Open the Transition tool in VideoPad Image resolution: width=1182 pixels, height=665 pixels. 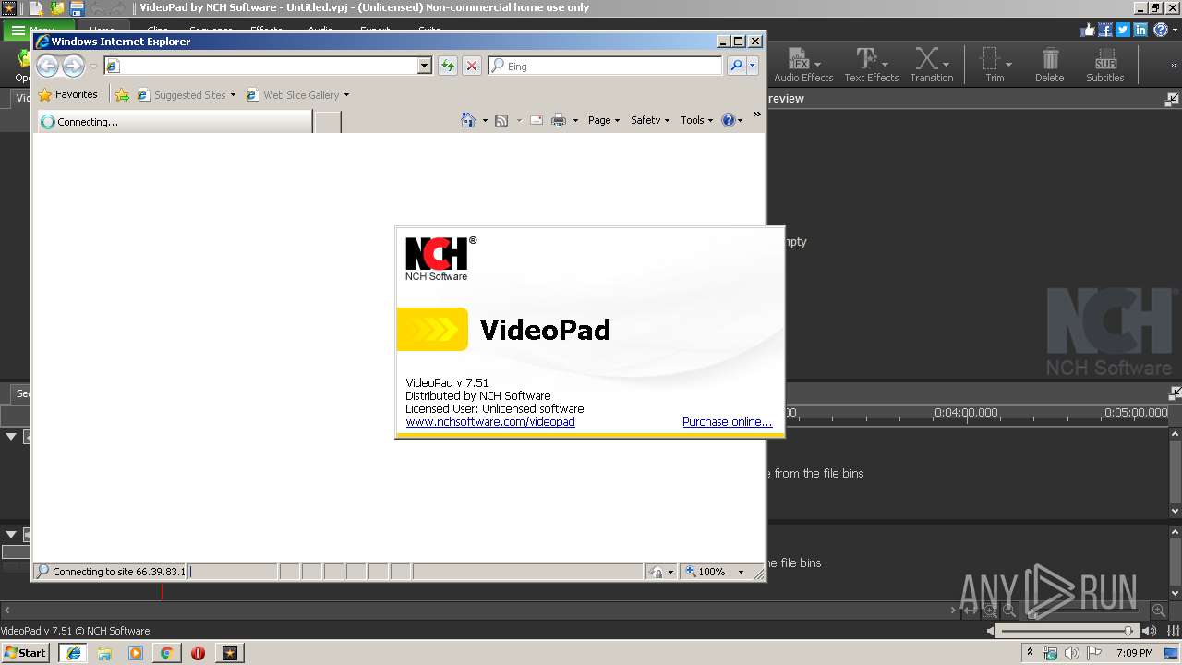click(931, 65)
